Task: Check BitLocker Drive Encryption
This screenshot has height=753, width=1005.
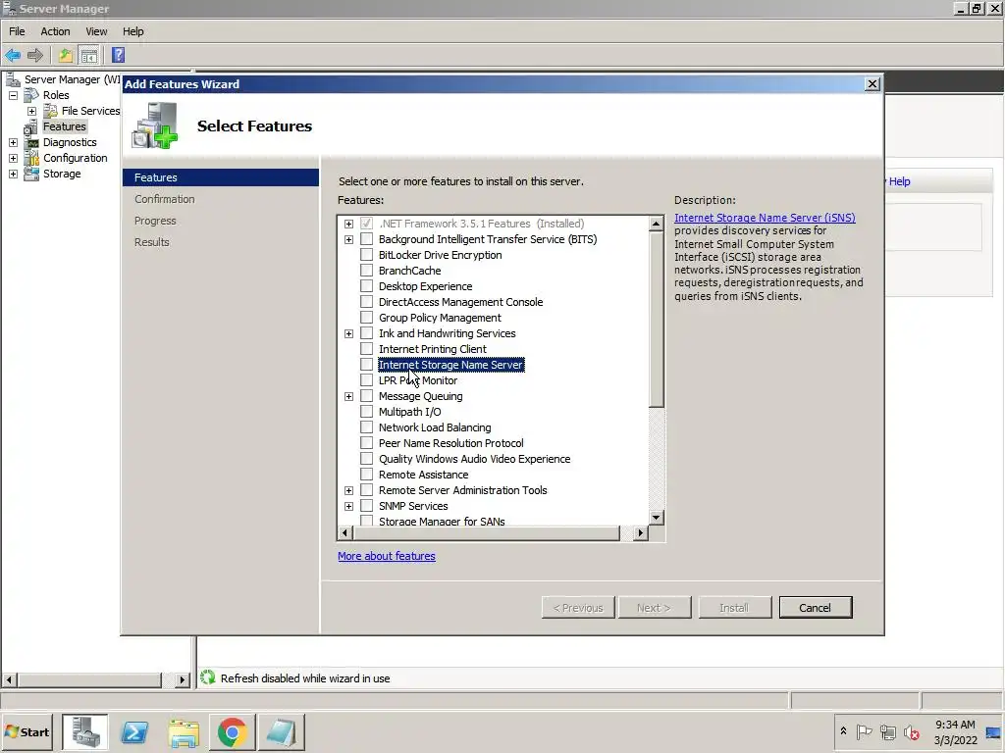Action: point(367,255)
